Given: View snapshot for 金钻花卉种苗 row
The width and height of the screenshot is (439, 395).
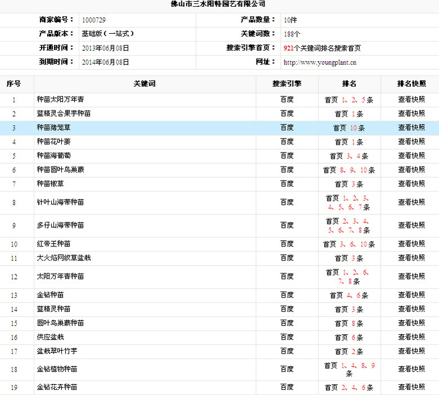Looking at the screenshot, I should (411, 387).
